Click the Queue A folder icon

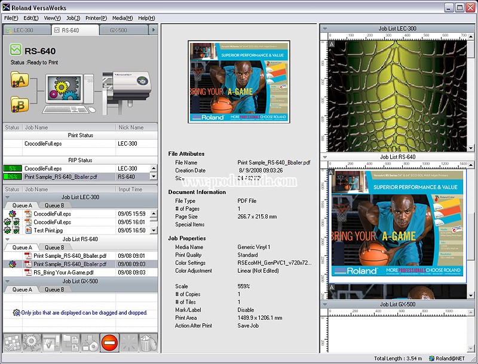19,81
